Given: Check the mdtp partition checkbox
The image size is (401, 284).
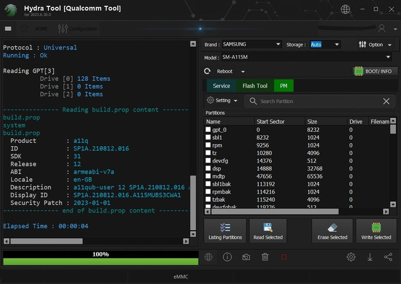Looking at the screenshot, I should pyautogui.click(x=208, y=176).
